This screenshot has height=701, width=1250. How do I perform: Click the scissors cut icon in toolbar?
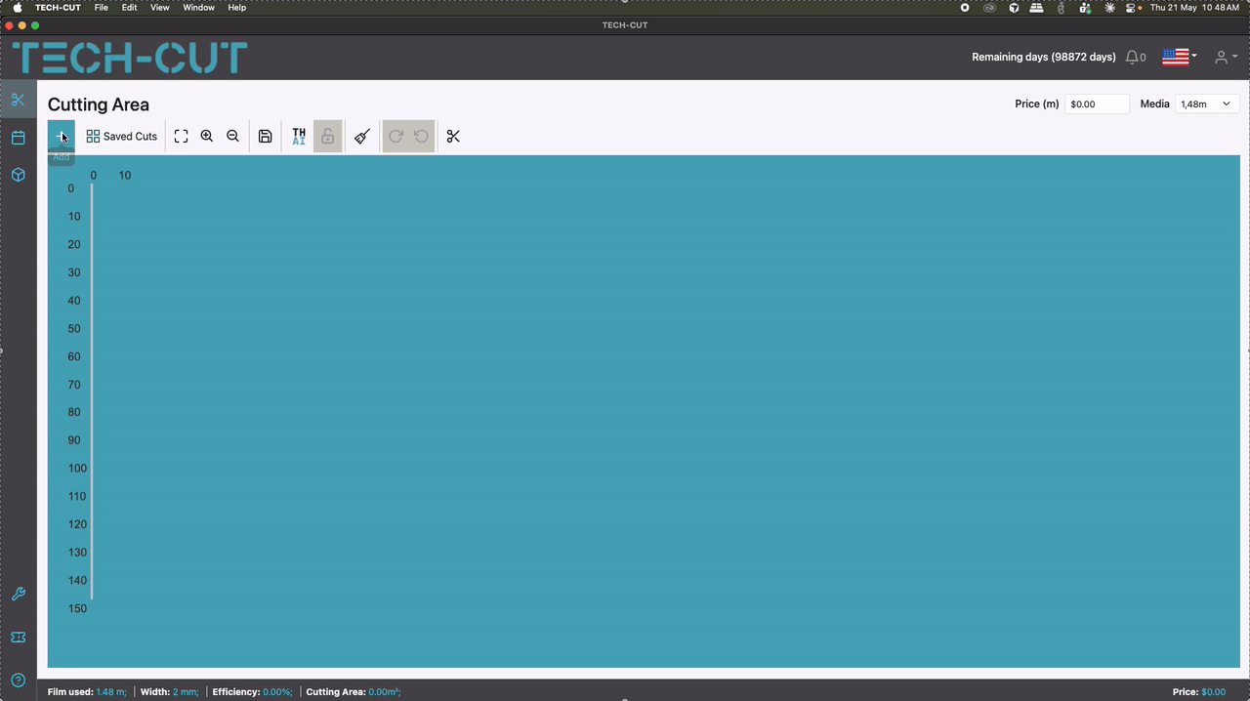pyautogui.click(x=453, y=137)
